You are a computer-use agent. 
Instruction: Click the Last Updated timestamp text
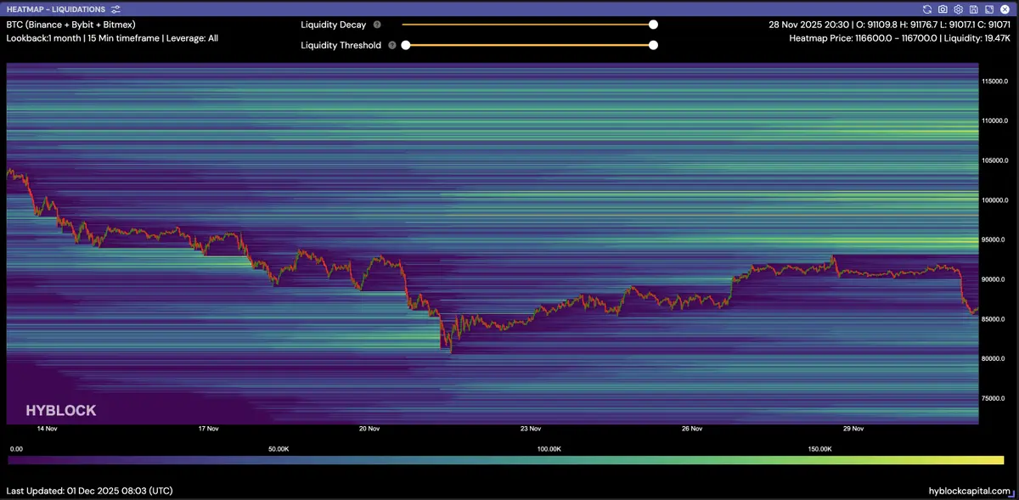pyautogui.click(x=90, y=491)
